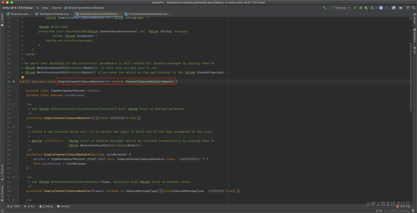The image size is (417, 213).
Task: Open the Run tool window
Action: 30,206
